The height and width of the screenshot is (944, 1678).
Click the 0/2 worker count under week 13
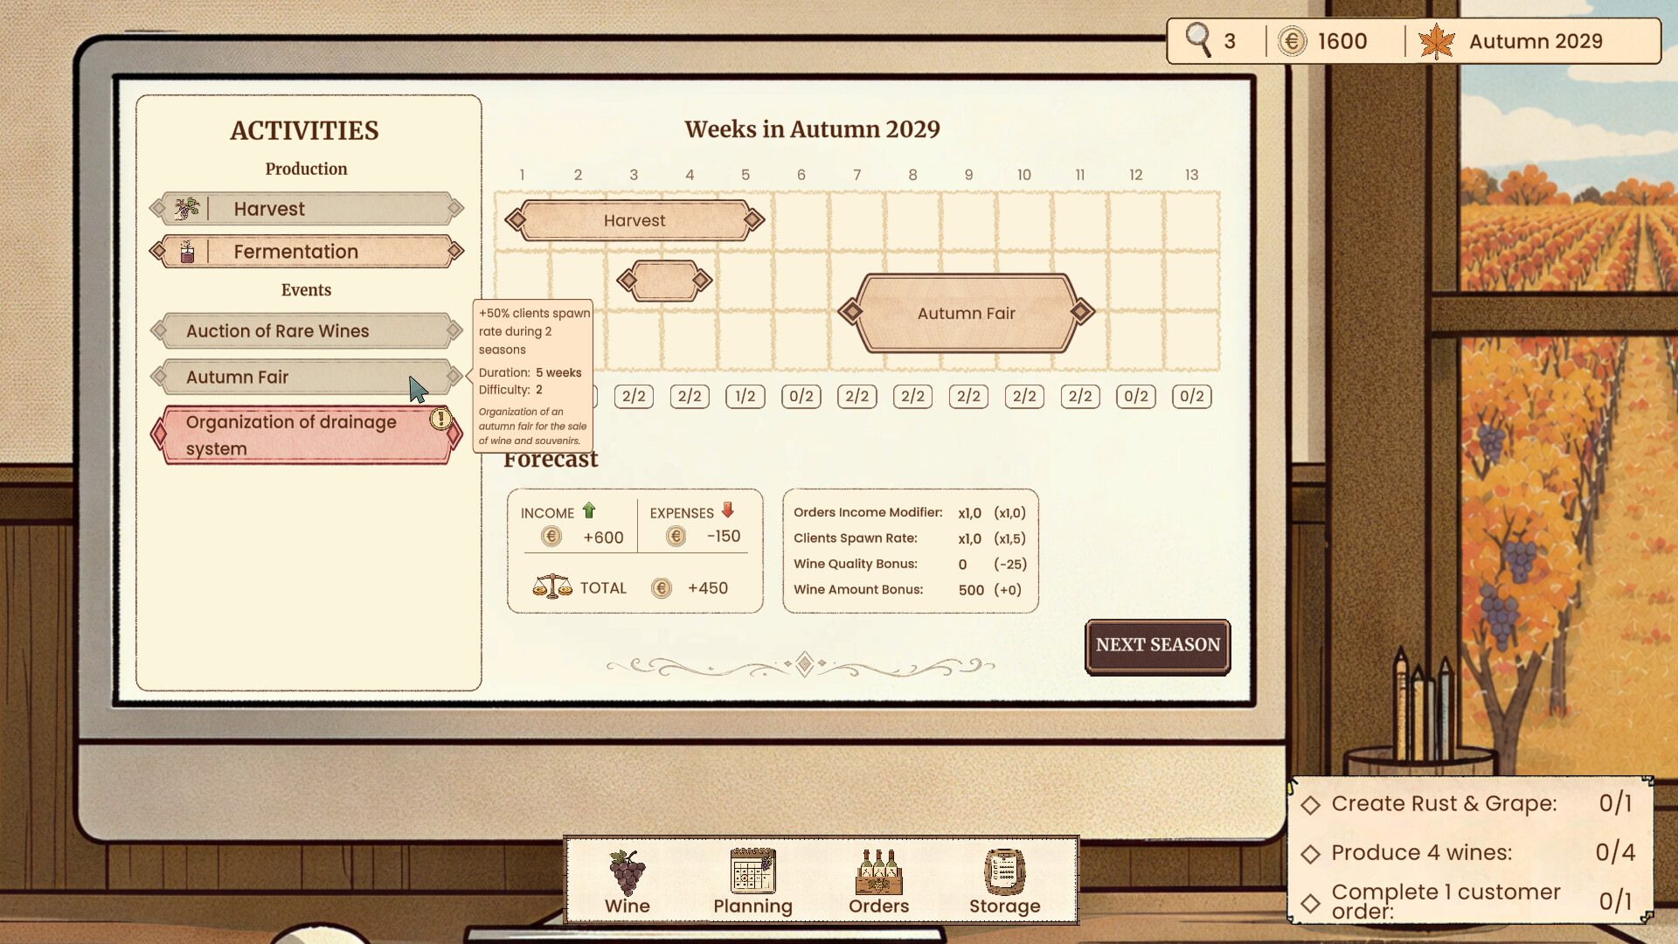pos(1192,397)
